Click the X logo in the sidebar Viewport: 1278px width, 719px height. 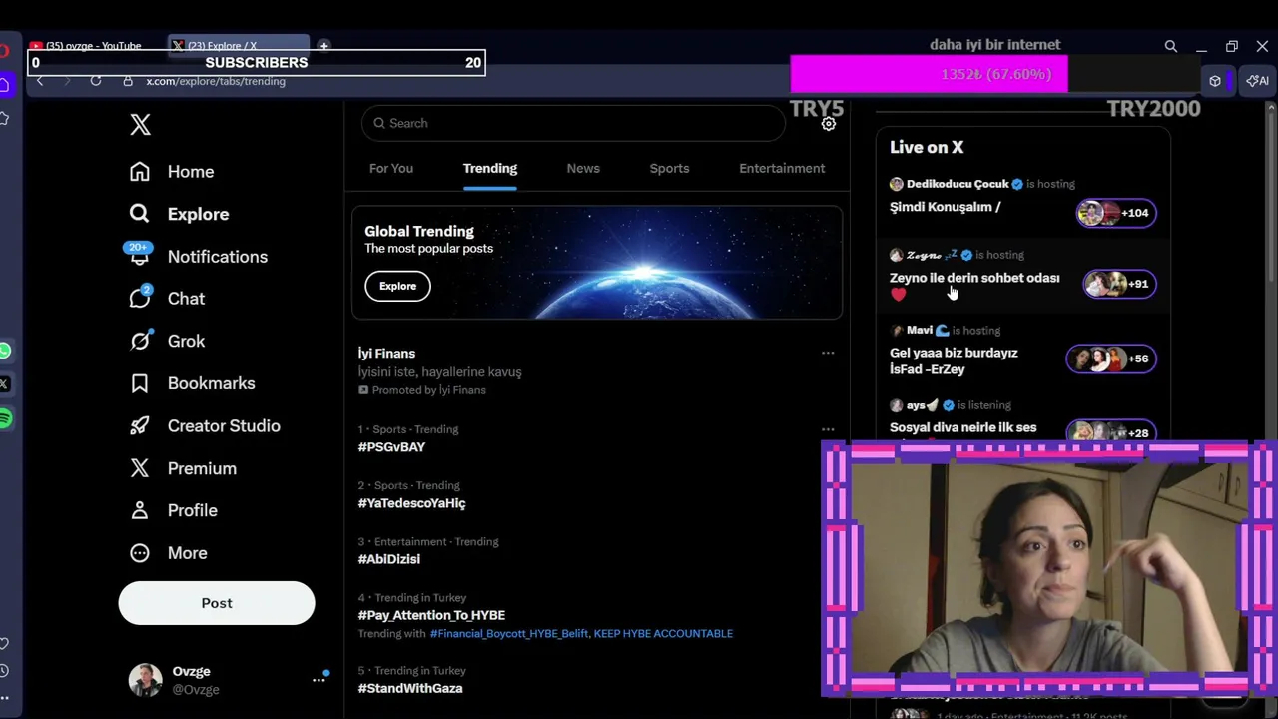141,124
